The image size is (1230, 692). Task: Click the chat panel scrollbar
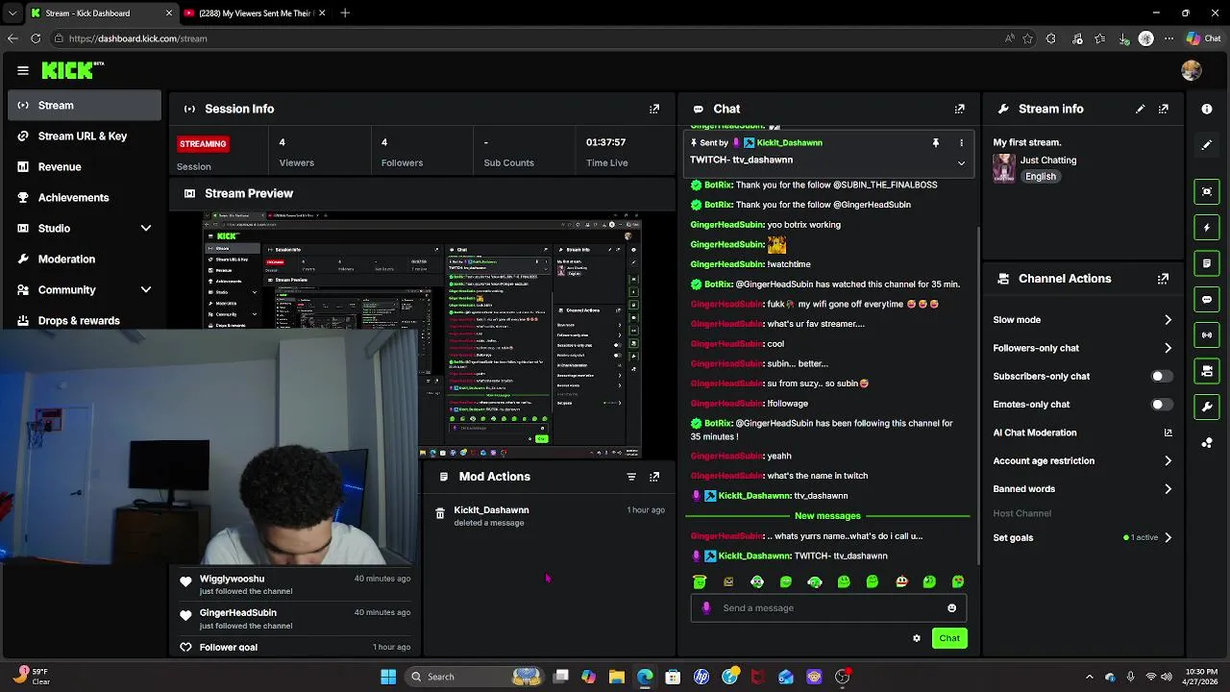click(x=978, y=394)
